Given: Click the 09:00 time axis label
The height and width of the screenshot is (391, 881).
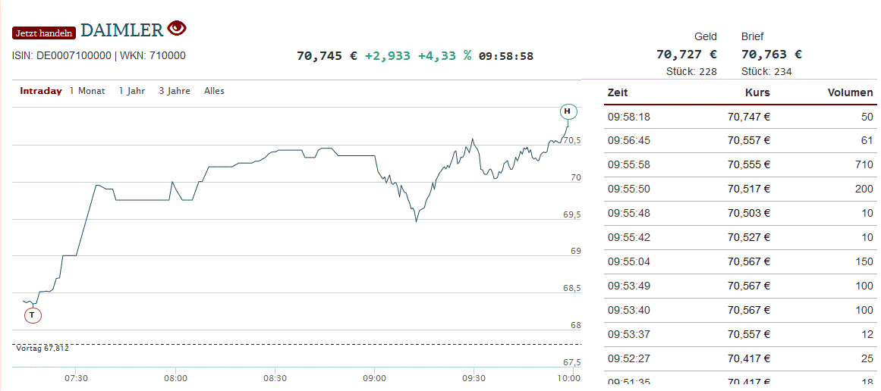Looking at the screenshot, I should (374, 378).
